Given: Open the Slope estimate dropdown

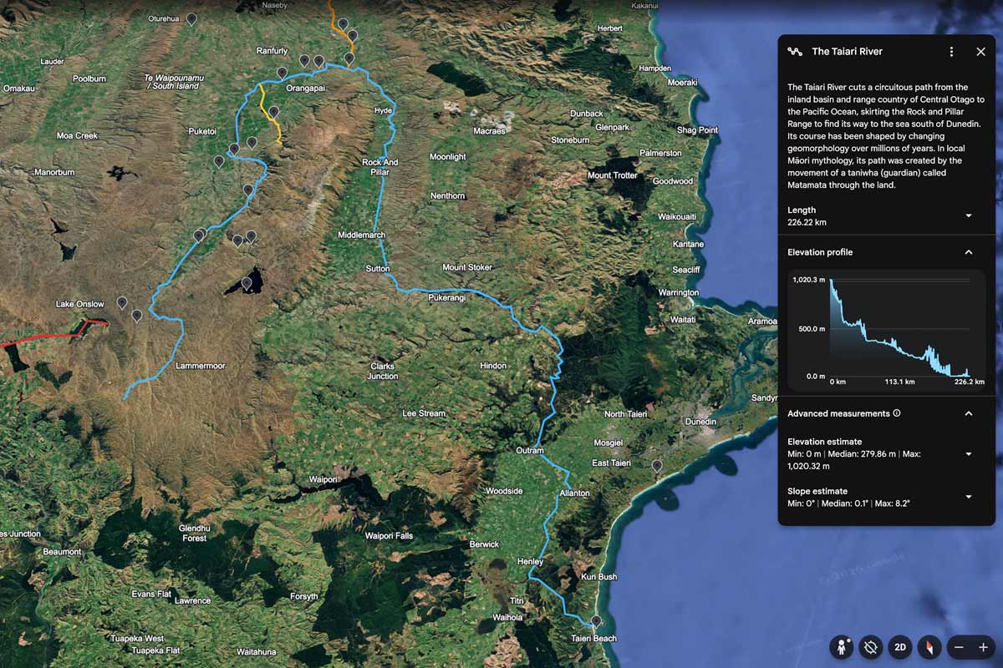Looking at the screenshot, I should [x=969, y=497].
